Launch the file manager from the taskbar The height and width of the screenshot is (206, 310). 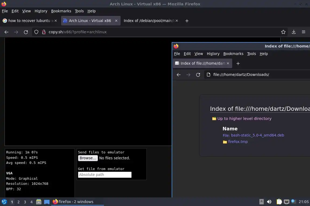click(x=39, y=202)
